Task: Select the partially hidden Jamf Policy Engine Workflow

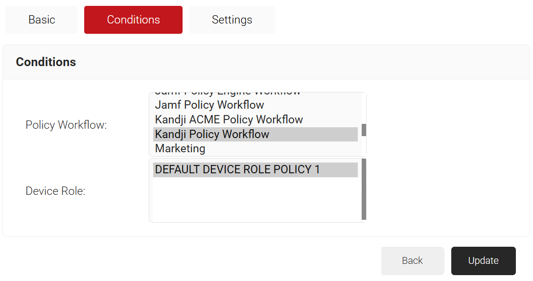Action: click(x=228, y=94)
